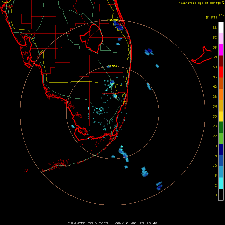Select the magenta legend swatch

[221, 50]
